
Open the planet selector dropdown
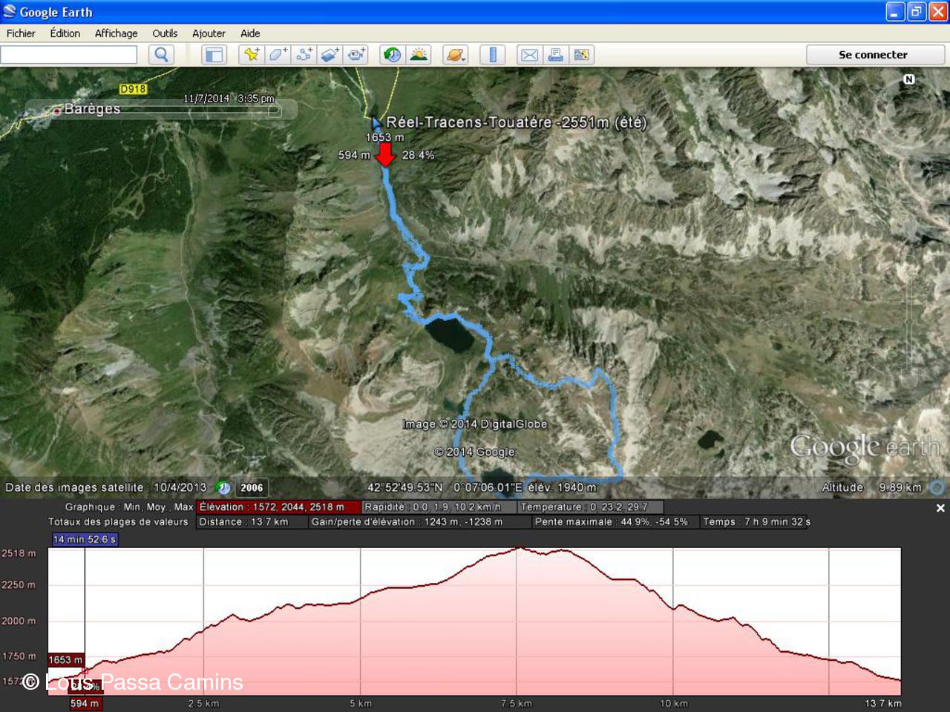point(455,55)
